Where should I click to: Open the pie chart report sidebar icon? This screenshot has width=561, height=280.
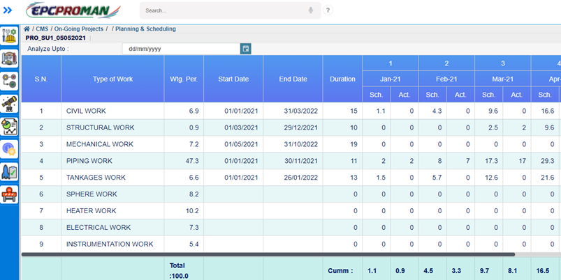[9, 127]
